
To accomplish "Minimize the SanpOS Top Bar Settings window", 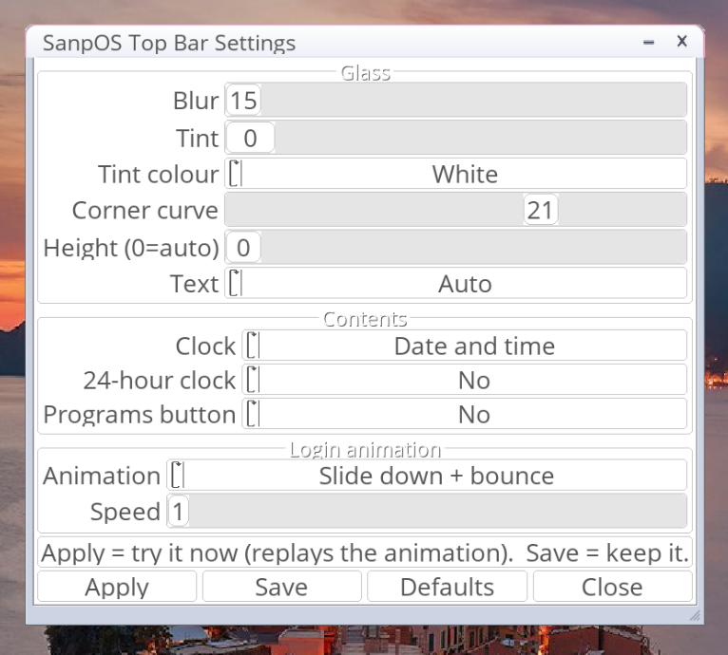I will (x=648, y=42).
